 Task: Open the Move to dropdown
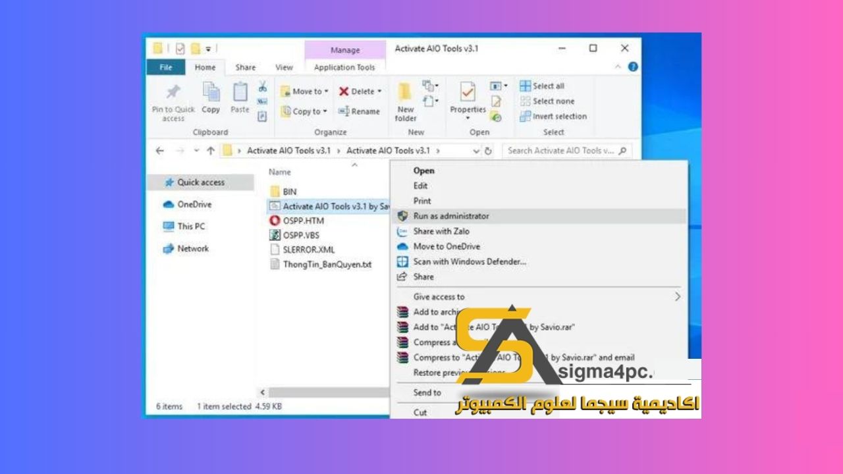pos(304,92)
